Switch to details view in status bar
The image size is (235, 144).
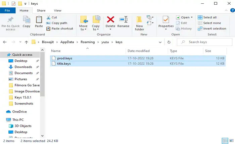click(225, 141)
